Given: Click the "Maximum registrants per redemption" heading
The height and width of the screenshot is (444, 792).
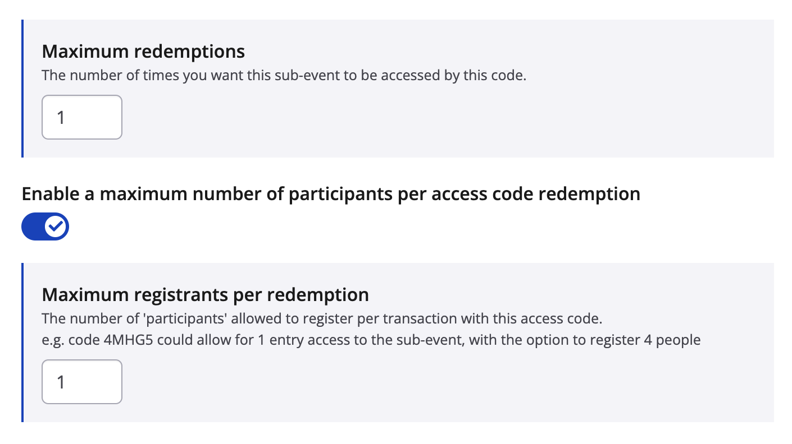Looking at the screenshot, I should 205,294.
